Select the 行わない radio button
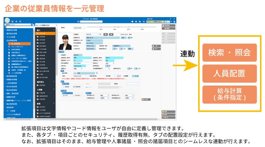Screen dimensions: 265x147 click(74, 95)
